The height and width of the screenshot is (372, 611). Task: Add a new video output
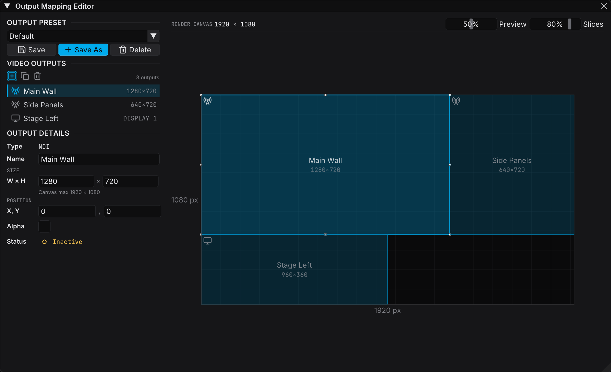[x=12, y=76]
